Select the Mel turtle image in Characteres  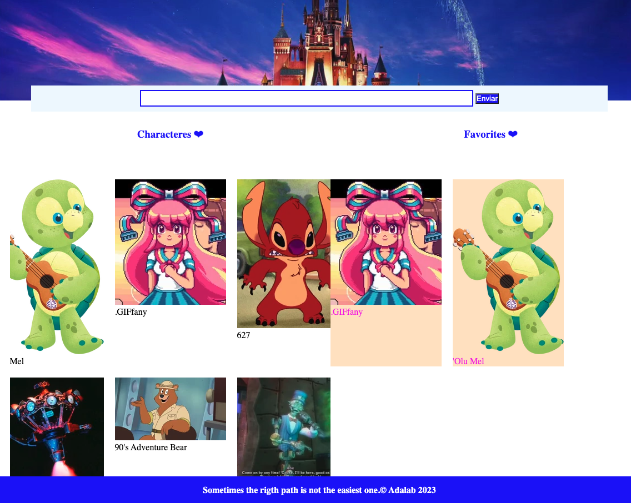pos(57,267)
